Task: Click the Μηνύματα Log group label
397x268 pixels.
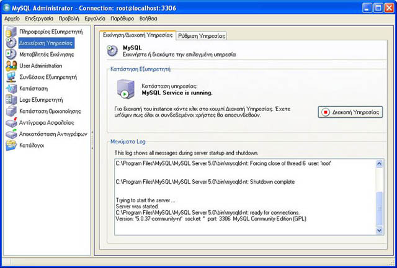Action: 128,141
